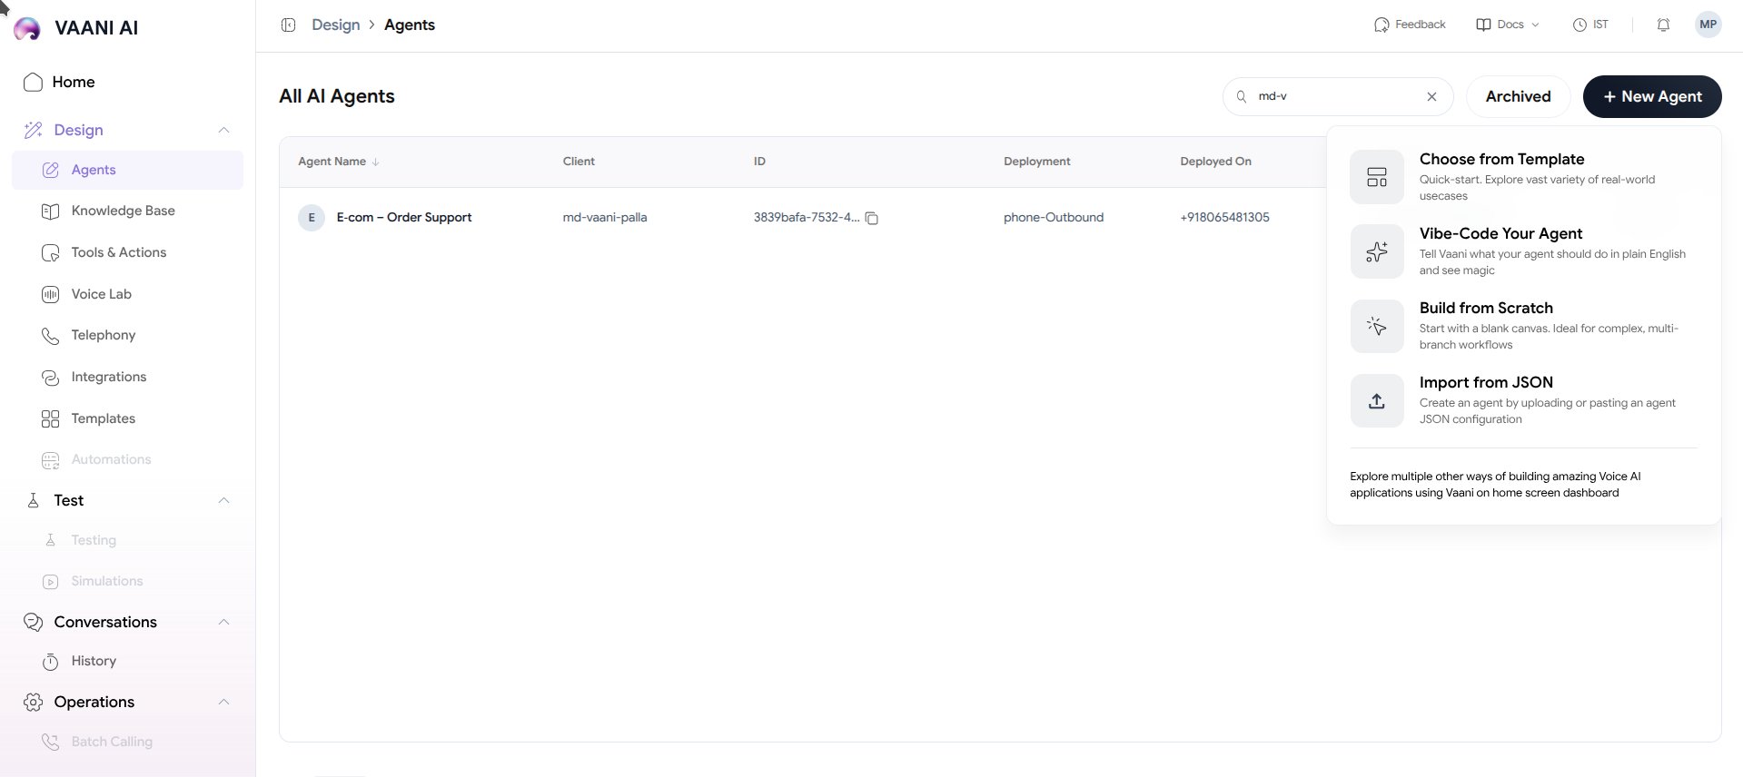The width and height of the screenshot is (1743, 777).
Task: Click the ID column header
Action: 759,162
